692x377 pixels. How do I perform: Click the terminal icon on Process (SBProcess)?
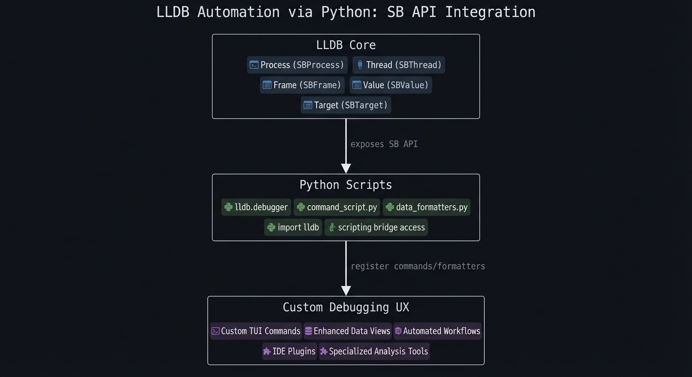253,64
